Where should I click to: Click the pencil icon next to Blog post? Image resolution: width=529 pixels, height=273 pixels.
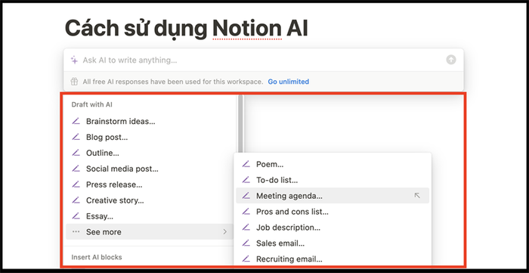[76, 137]
